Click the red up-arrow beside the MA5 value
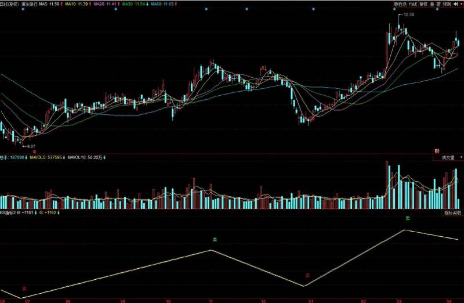The height and width of the screenshot is (303, 464). tap(61, 4)
